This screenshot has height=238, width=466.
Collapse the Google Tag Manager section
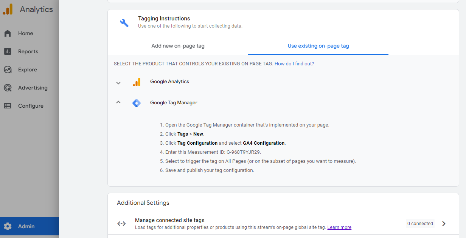click(x=118, y=102)
